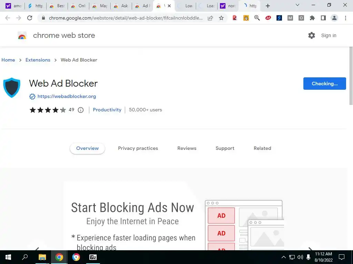Share this page from the address bar
The image size is (353, 264).
pos(210,18)
